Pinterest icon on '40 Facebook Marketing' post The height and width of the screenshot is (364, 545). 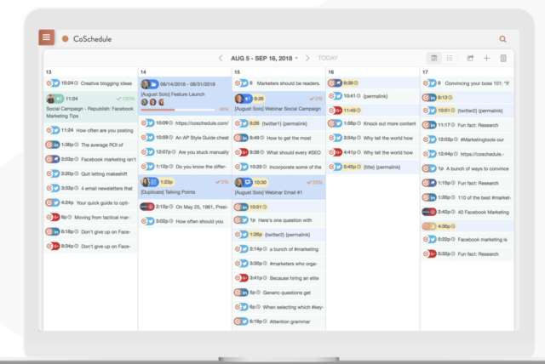point(433,212)
